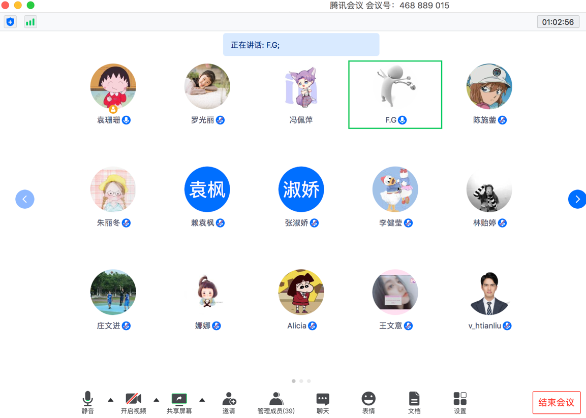The width and height of the screenshot is (586, 418).
Task: Open the invite participants icon
Action: click(x=229, y=399)
